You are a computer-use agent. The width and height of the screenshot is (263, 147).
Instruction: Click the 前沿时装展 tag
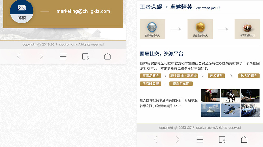(x=151, y=84)
